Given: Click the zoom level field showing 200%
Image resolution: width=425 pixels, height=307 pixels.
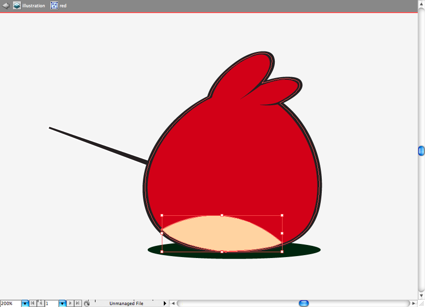Looking at the screenshot, I should pyautogui.click(x=11, y=304).
